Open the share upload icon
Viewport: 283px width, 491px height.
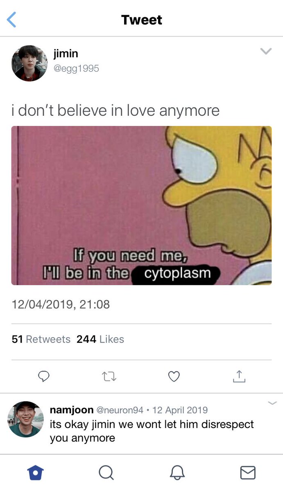[239, 376]
